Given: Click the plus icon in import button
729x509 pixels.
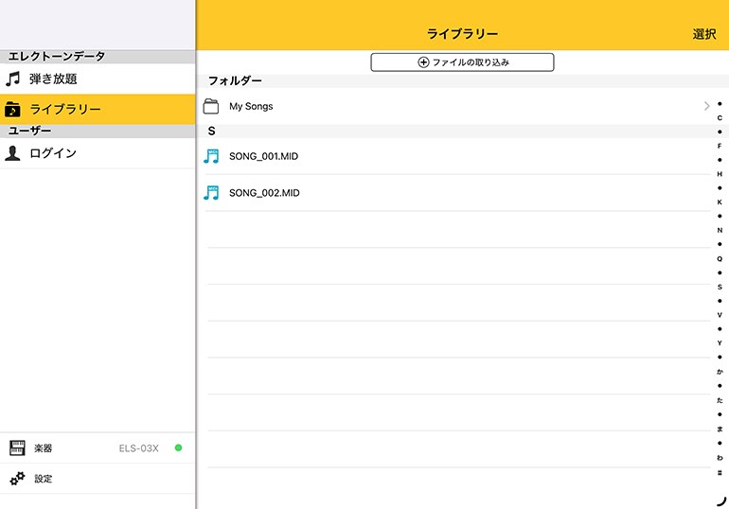Looking at the screenshot, I should [423, 62].
